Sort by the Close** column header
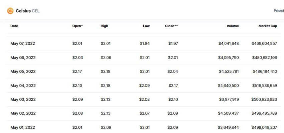This screenshot has height=133, width=284. (x=171, y=26)
